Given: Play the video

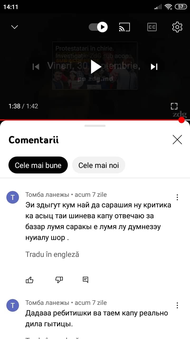Looking at the screenshot, I should click(x=96, y=67).
